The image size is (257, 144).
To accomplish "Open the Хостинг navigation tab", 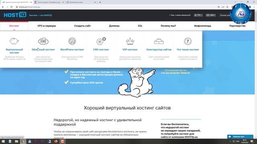I will click(x=14, y=26).
